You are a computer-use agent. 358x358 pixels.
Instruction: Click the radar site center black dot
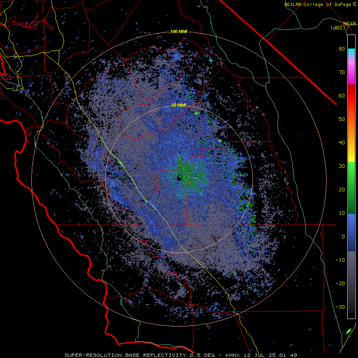[x=179, y=179]
